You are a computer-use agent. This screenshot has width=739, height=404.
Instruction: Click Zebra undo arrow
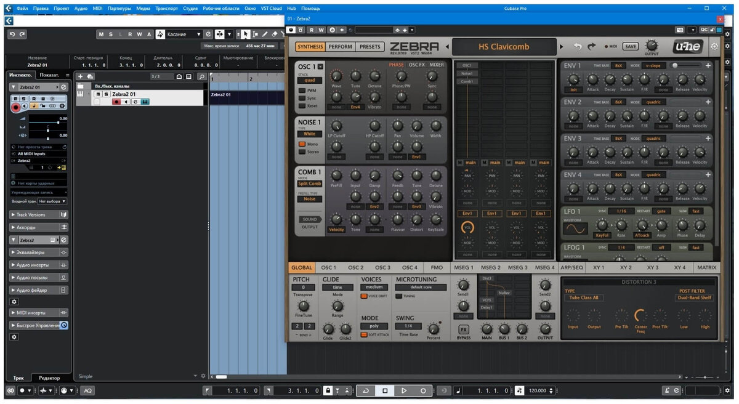(x=578, y=46)
